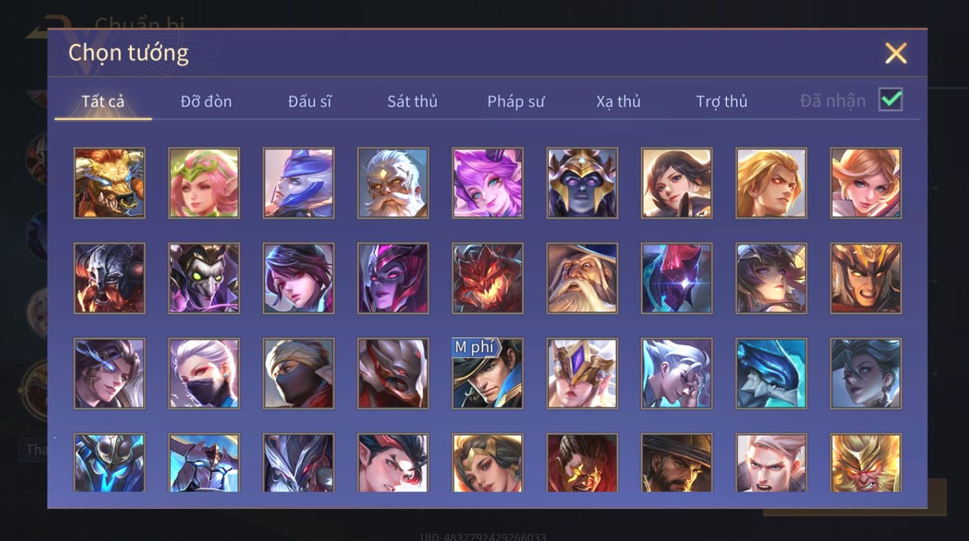Select the golden bull hero portrait
This screenshot has height=541, width=969.
point(109,183)
